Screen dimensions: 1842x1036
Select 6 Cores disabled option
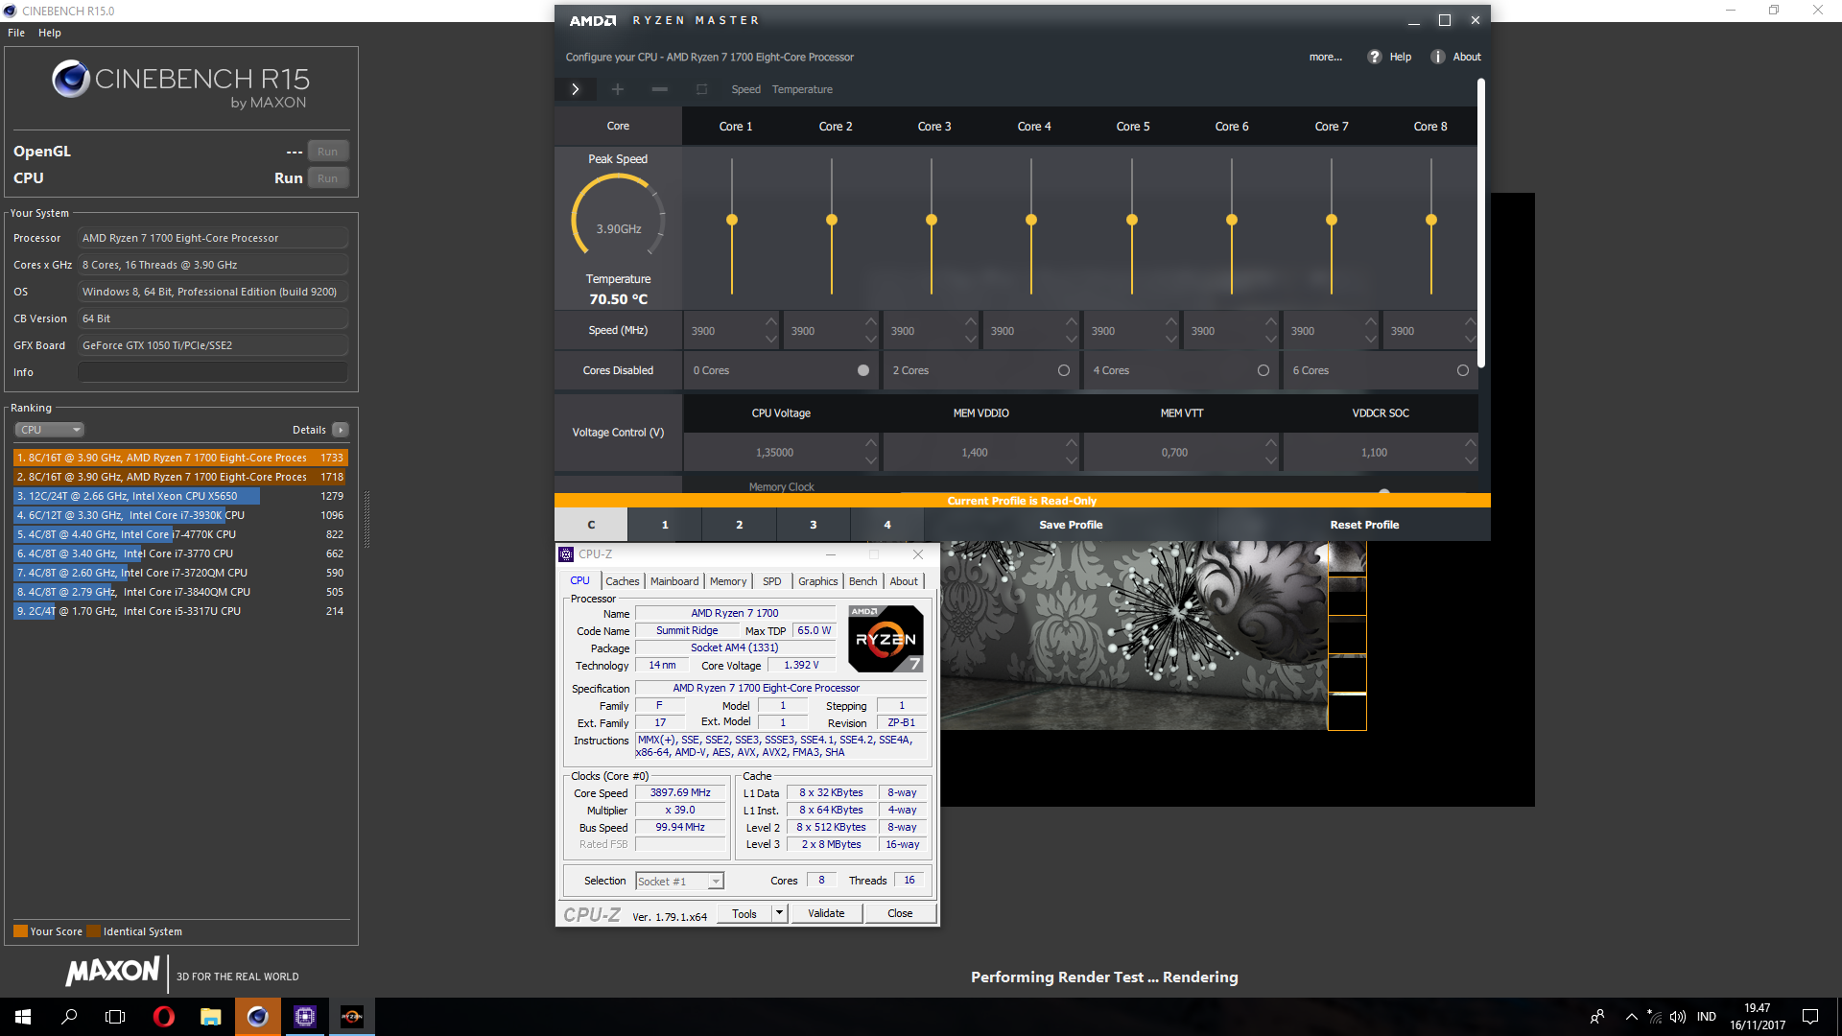[x=1463, y=370]
